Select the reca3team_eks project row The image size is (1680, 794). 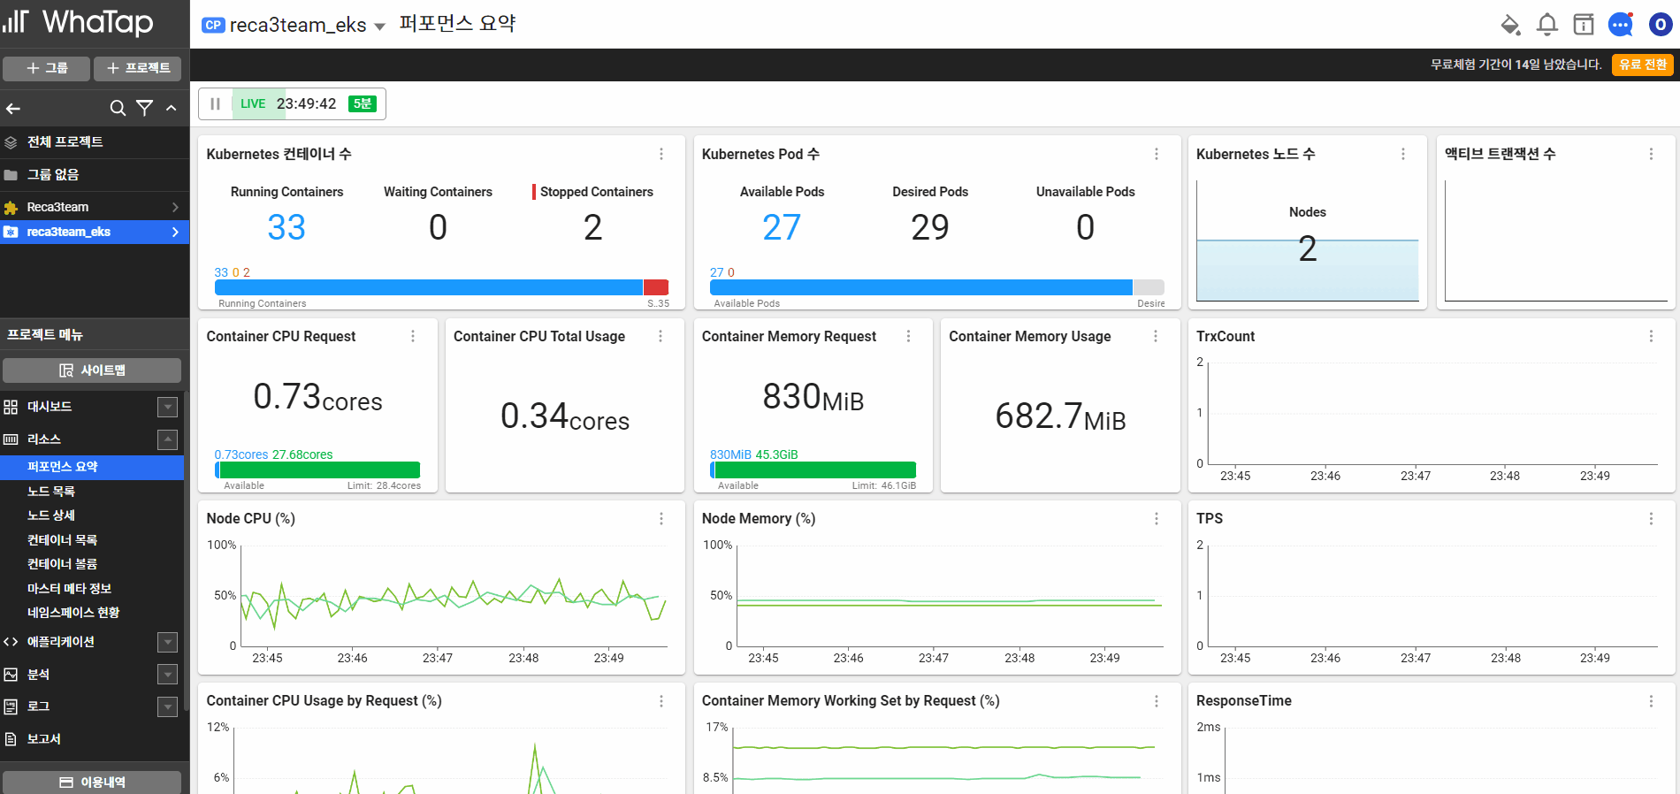95,232
